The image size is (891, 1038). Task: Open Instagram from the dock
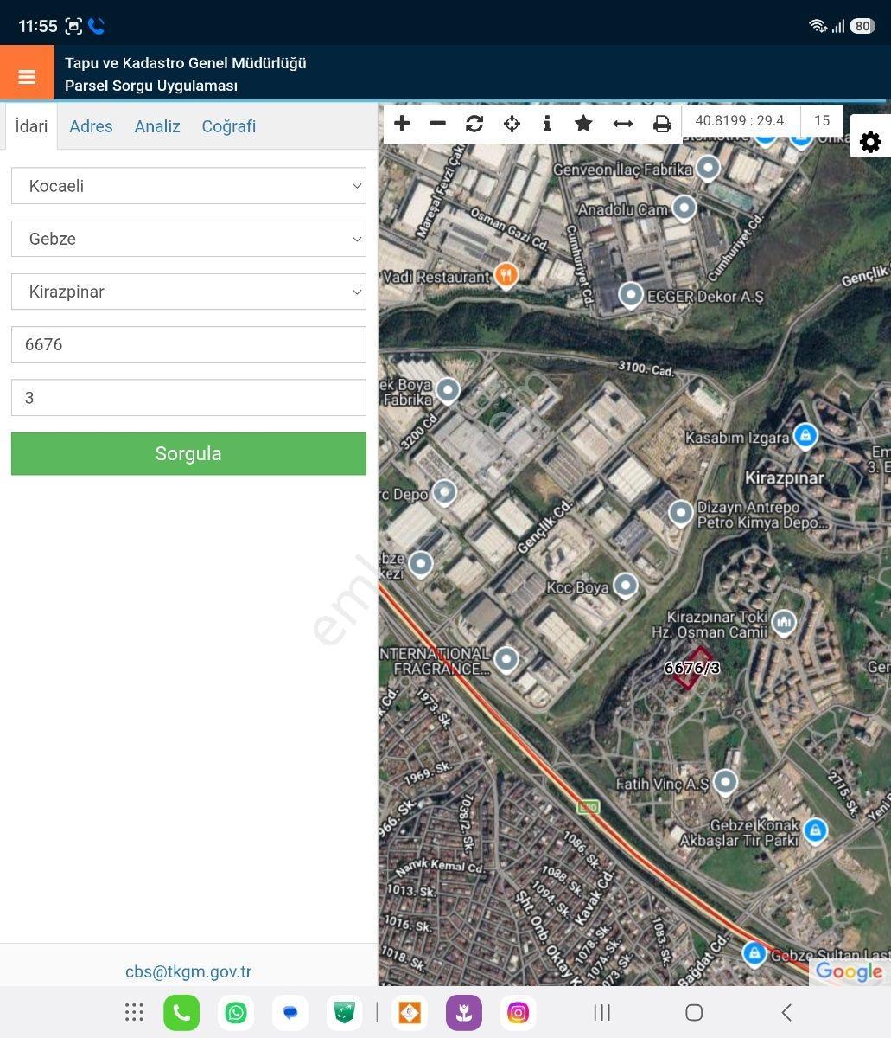tap(518, 1013)
